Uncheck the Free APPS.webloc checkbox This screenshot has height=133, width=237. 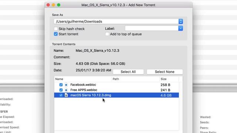[x=61, y=90]
